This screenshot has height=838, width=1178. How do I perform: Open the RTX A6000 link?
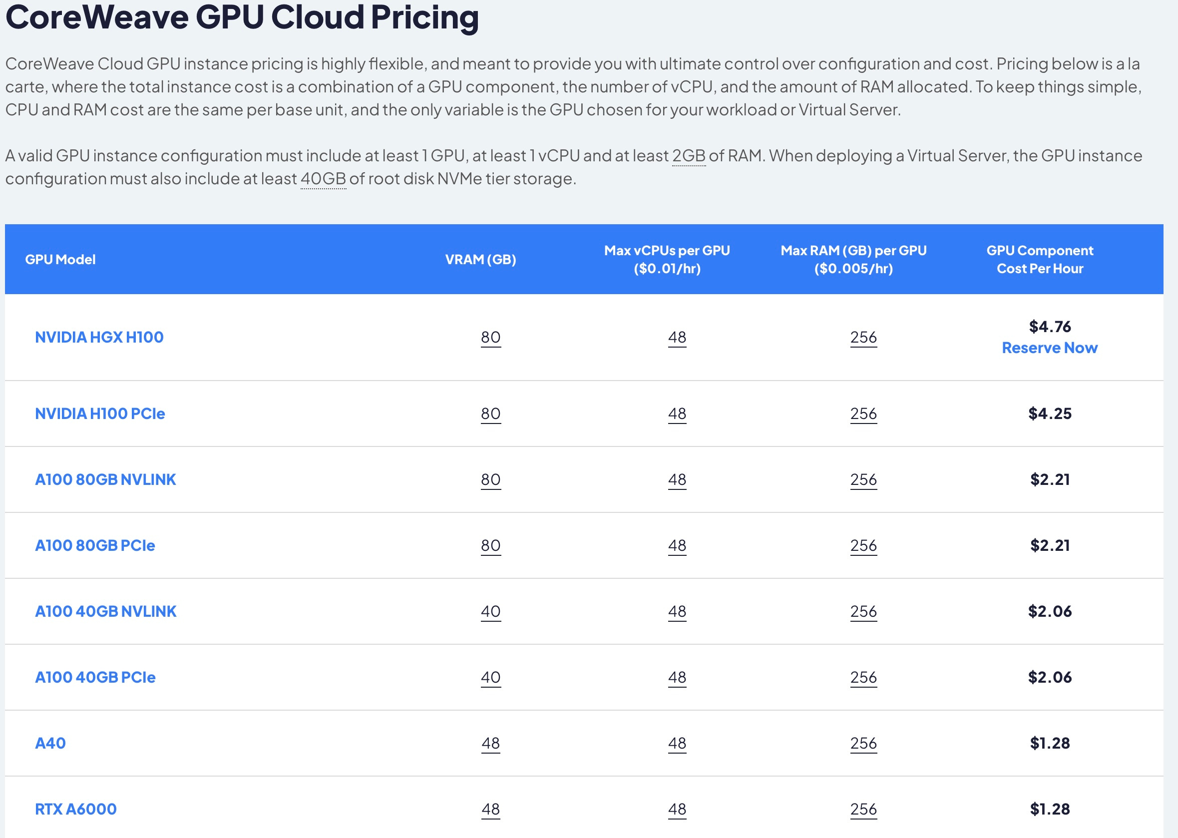[x=76, y=809]
